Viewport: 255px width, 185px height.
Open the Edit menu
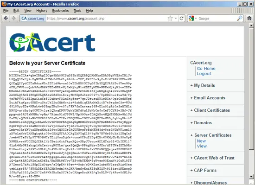(x=16, y=11)
